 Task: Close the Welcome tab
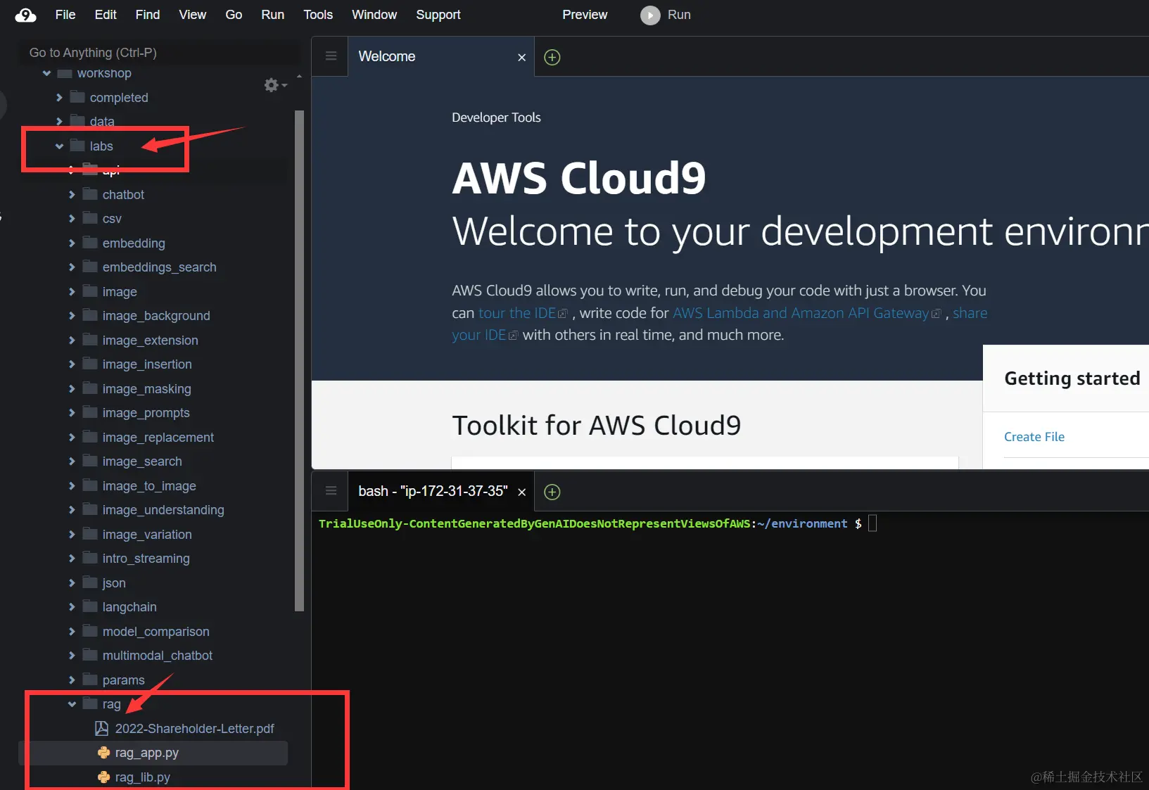[x=521, y=57]
